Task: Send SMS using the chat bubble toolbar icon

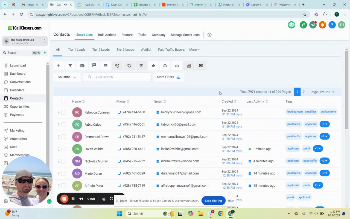Action: click(94, 65)
